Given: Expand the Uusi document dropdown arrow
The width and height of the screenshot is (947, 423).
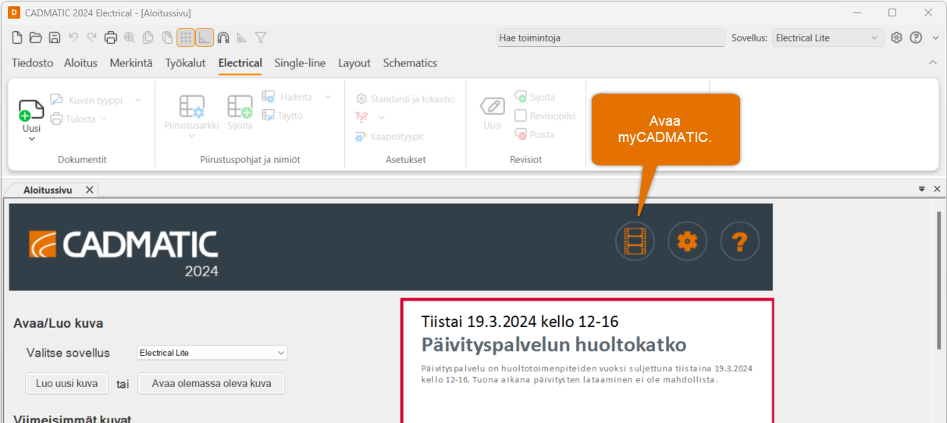Looking at the screenshot, I should 32,139.
